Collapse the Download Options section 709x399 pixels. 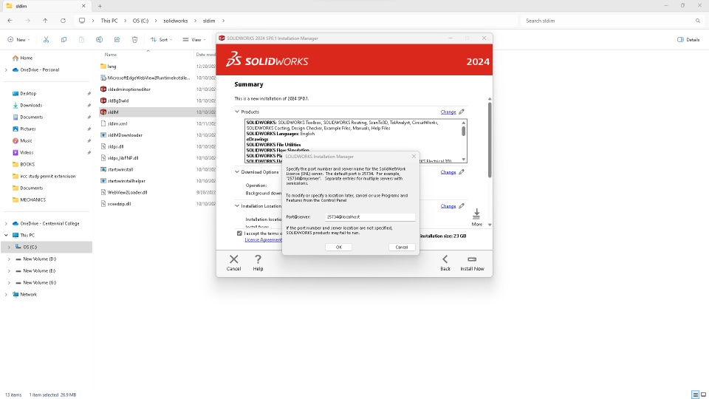pyautogui.click(x=237, y=172)
